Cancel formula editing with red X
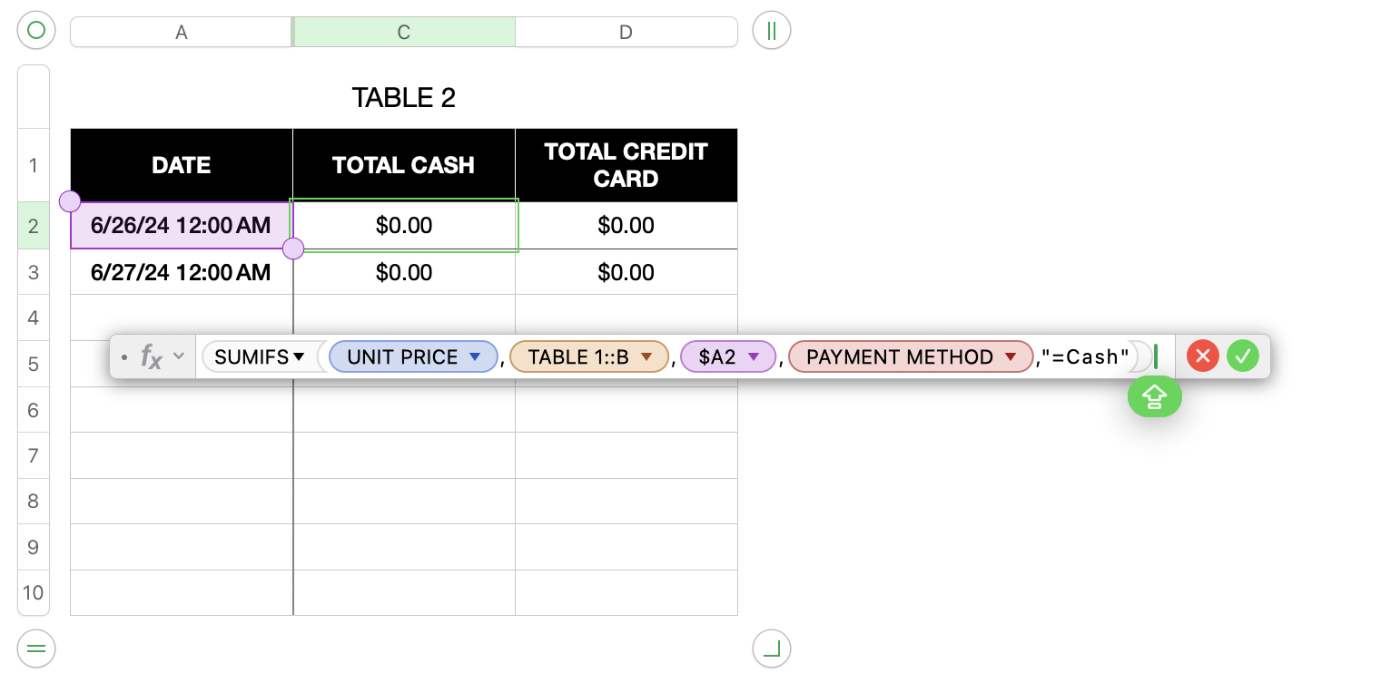Image resolution: width=1391 pixels, height=673 pixels. tap(1203, 356)
